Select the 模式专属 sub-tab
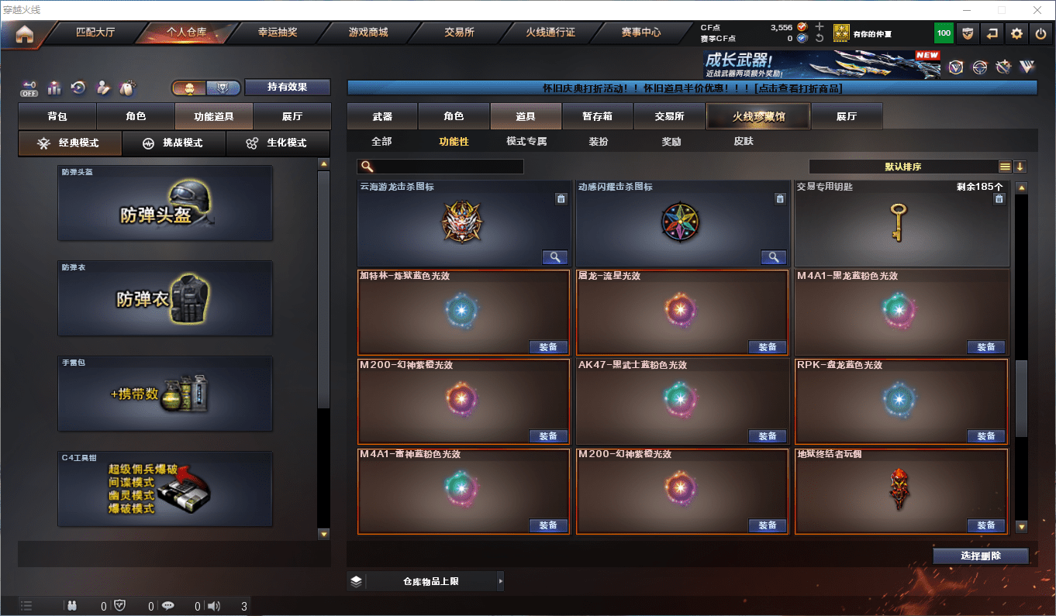 (526, 142)
